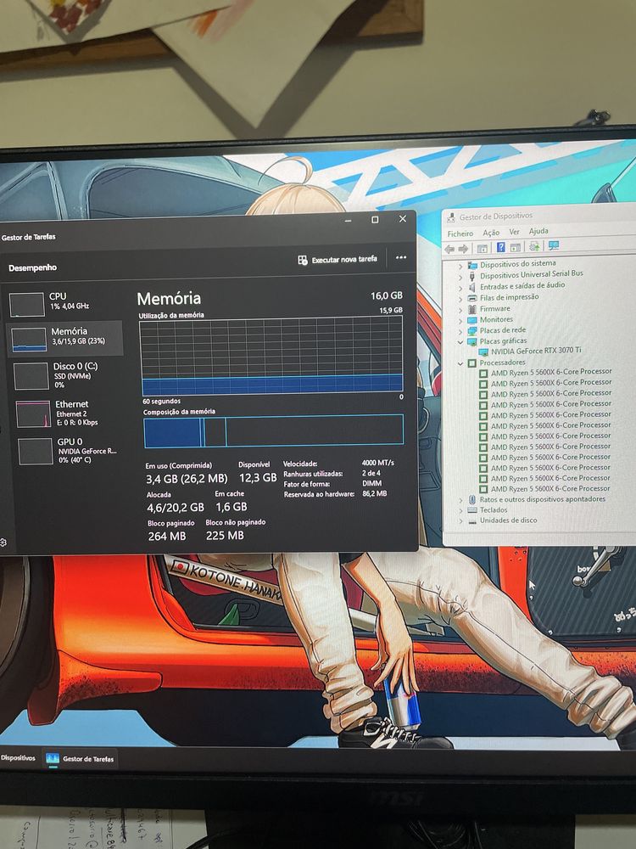Screen dimensions: 636x849
Task: Select the Firmware chip icon
Action: pos(472,309)
